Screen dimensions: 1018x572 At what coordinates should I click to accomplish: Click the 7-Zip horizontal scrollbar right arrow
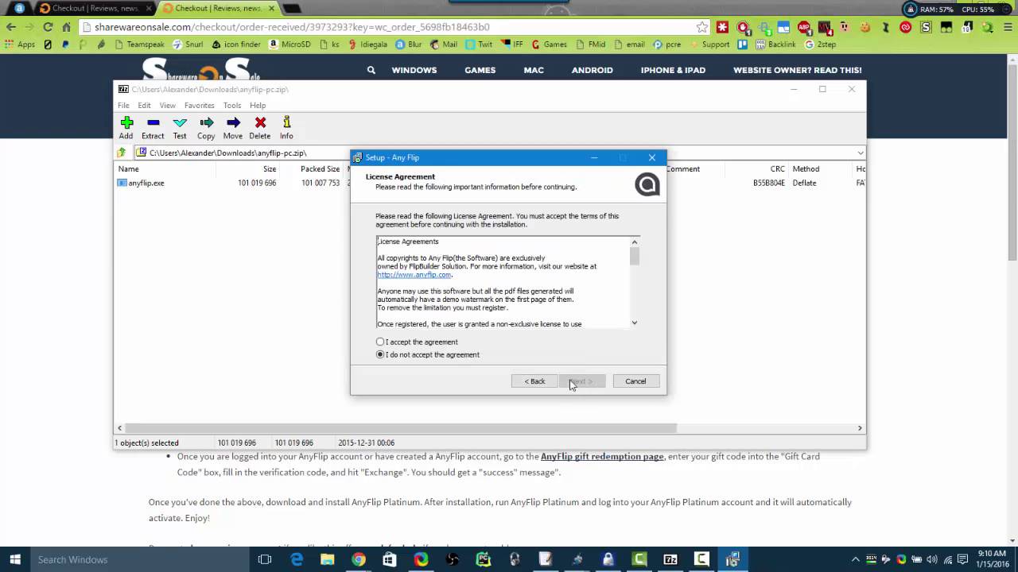click(860, 428)
